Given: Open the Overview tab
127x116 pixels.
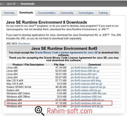Looking at the screenshot, I should point(9,13).
